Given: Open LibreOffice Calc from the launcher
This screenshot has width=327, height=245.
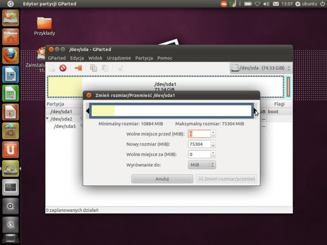Looking at the screenshot, I should (x=11, y=93).
